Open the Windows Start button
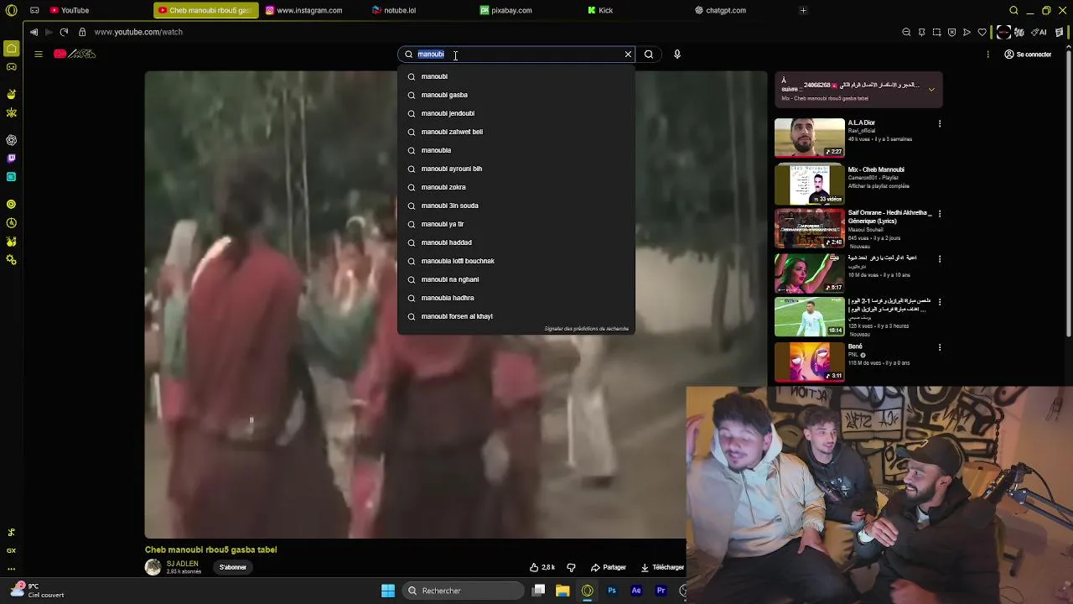 (x=388, y=591)
